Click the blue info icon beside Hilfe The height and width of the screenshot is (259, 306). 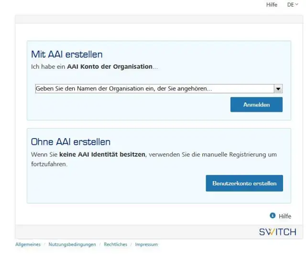(x=273, y=216)
